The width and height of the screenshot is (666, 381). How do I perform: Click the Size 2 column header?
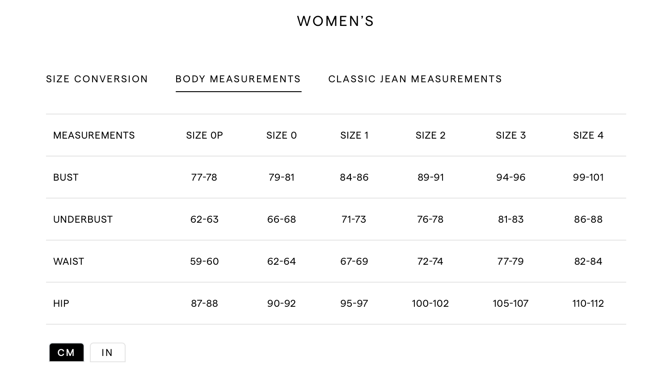coord(430,135)
